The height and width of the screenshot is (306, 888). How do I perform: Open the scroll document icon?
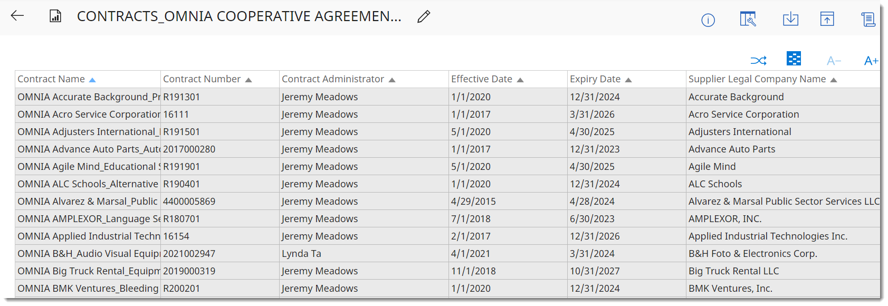tap(868, 20)
